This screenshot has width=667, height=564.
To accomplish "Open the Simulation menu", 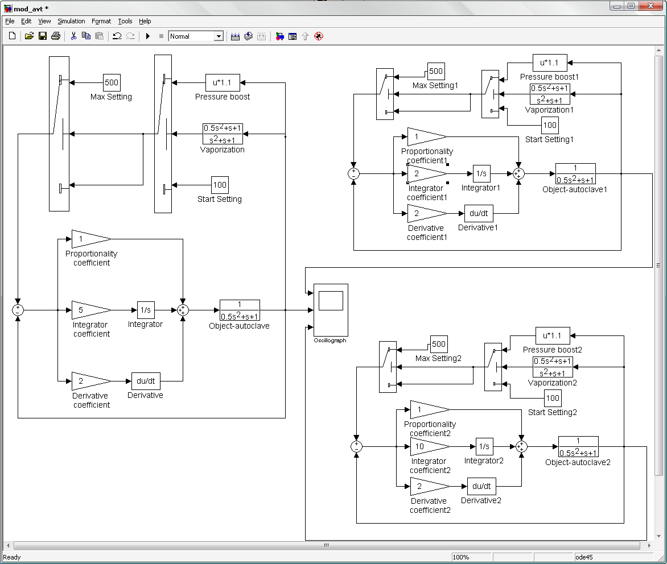I will [71, 21].
